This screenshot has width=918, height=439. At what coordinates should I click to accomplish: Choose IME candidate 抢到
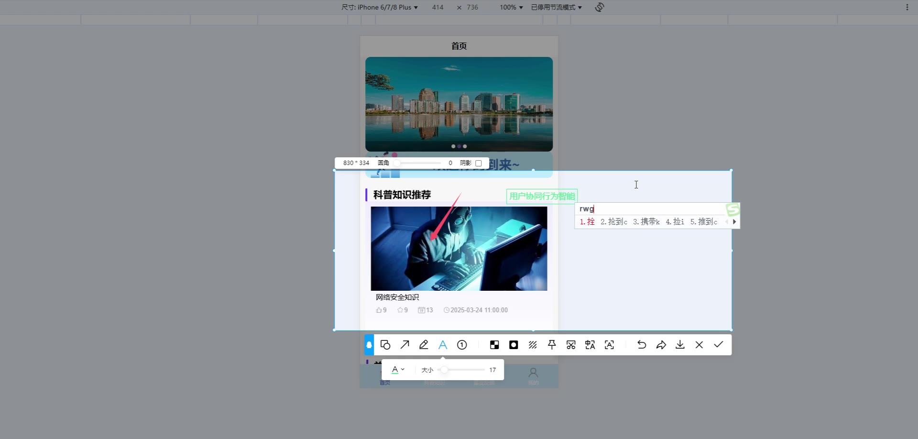coord(614,222)
